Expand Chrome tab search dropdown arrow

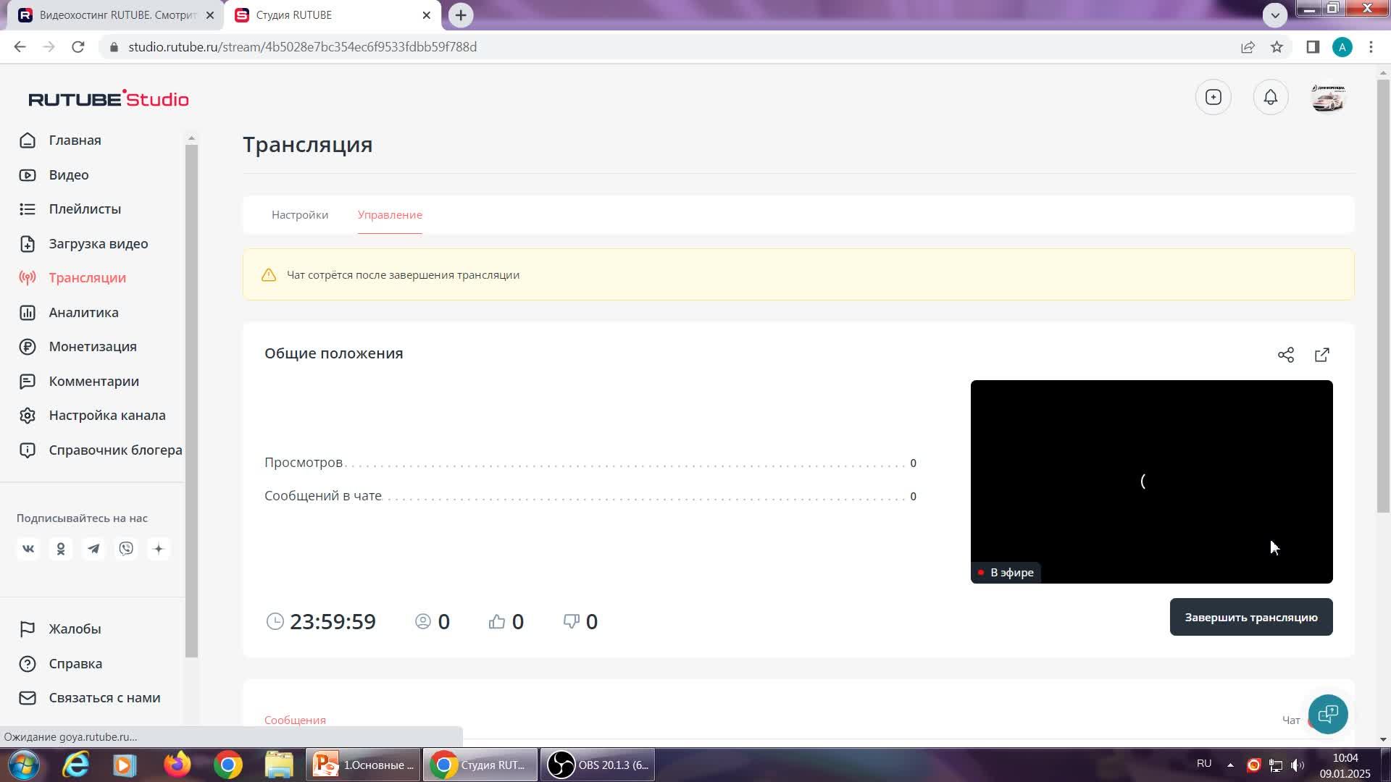(x=1274, y=14)
